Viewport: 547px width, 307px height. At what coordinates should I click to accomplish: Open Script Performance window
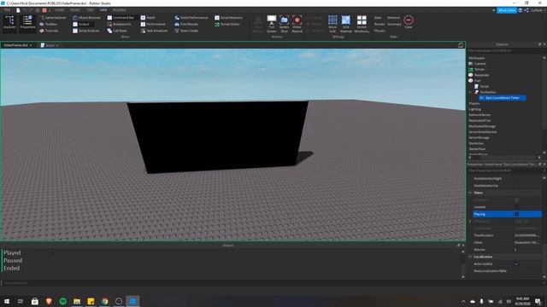pos(191,17)
